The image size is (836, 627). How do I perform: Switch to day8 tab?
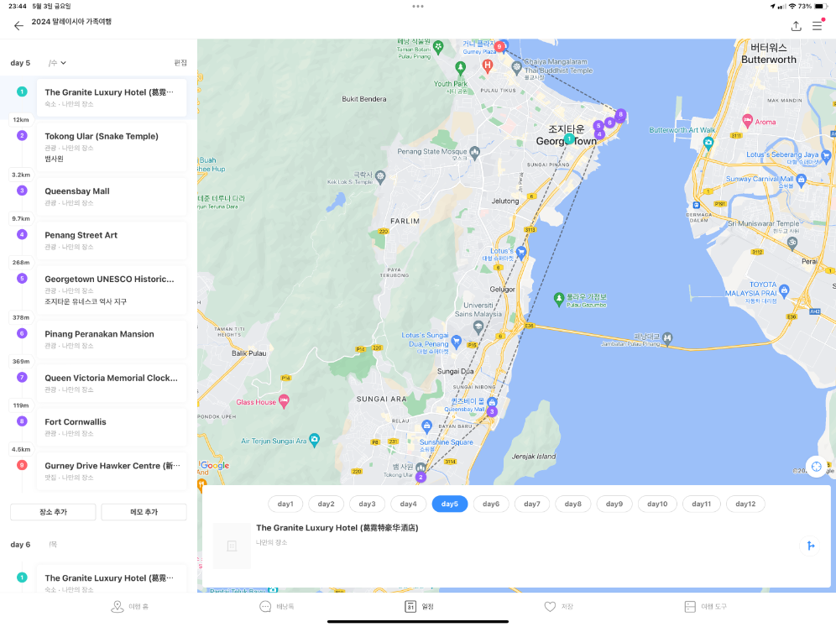coord(573,504)
